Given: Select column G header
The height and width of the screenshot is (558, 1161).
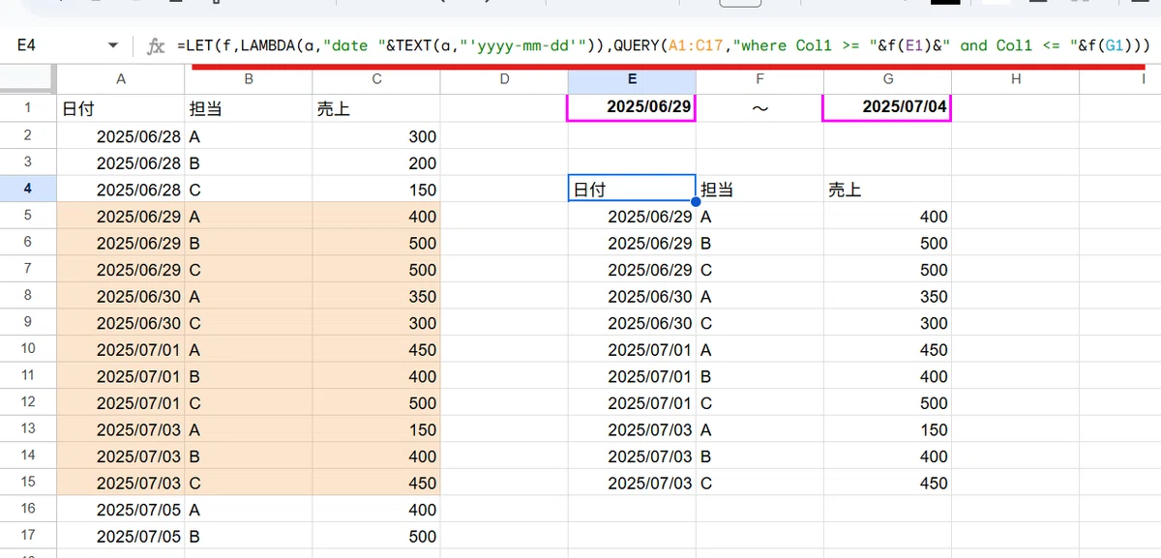Looking at the screenshot, I should coord(887,79).
